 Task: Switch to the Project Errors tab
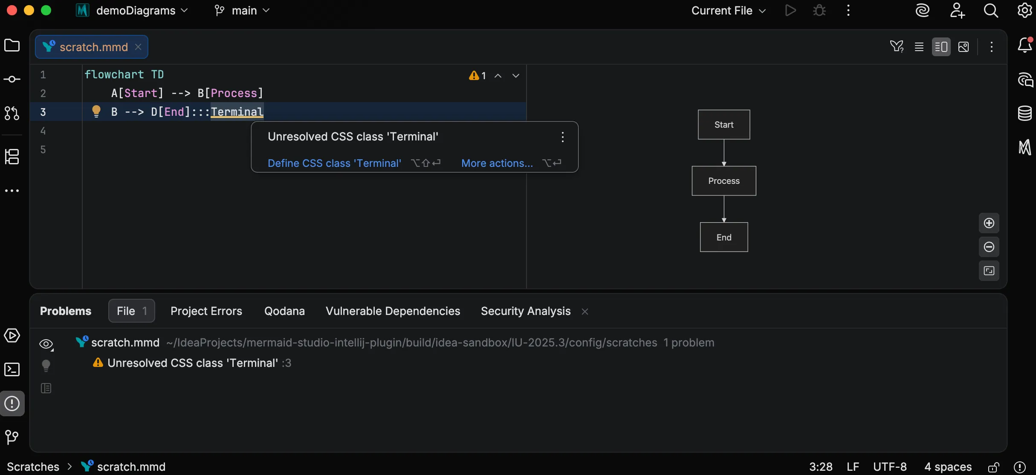point(206,311)
